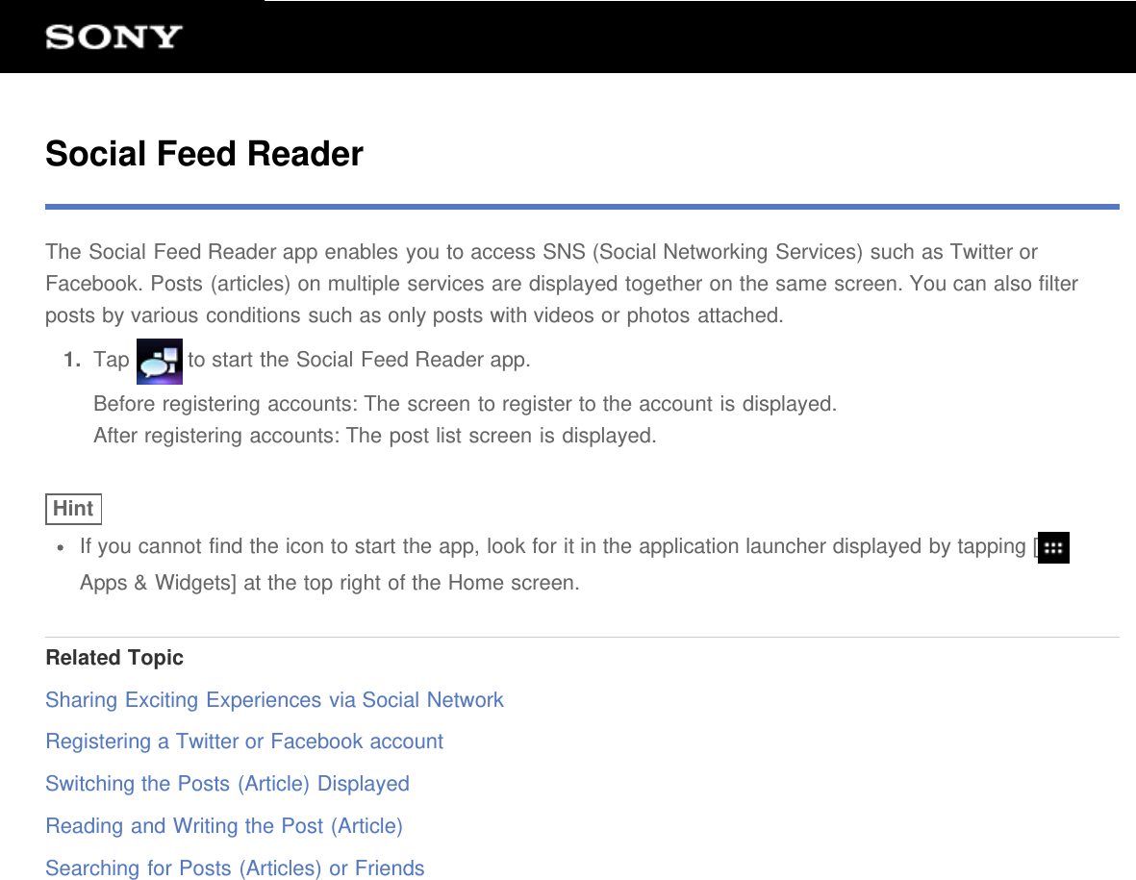Click the Hint box label
This screenshot has height=880, width=1136.
[x=73, y=509]
